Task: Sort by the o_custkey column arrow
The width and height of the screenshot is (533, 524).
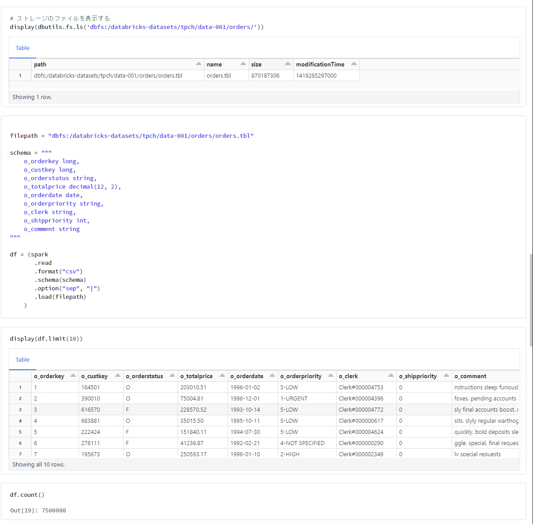Action: pos(117,375)
